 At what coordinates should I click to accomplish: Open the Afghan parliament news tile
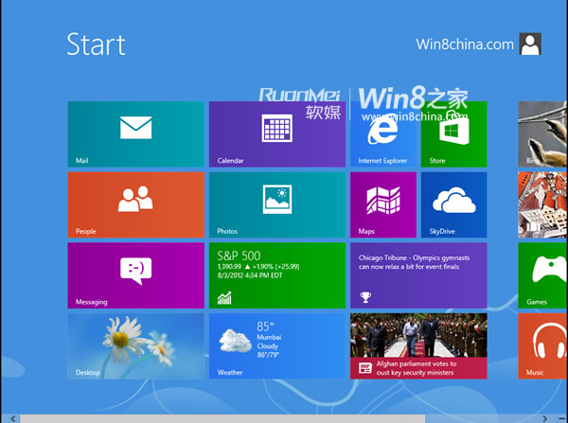click(x=418, y=345)
